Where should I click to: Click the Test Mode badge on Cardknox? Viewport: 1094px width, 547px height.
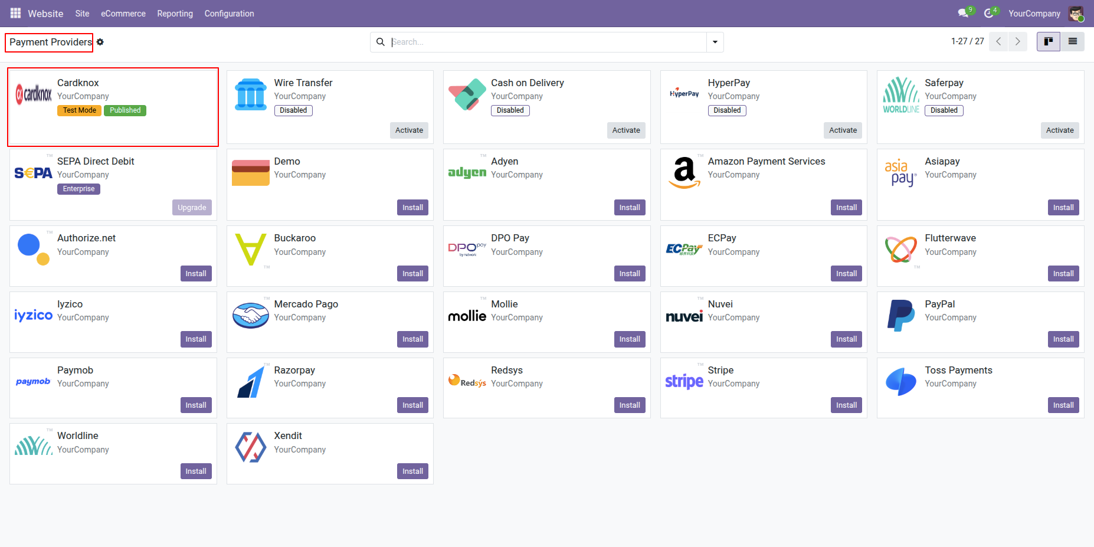80,110
